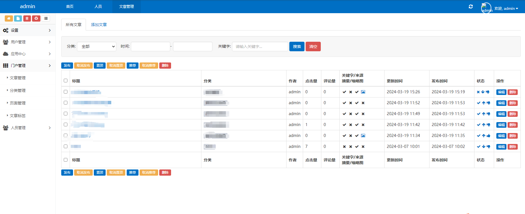The height and width of the screenshot is (214, 525).
Task: Toggle the select-all checkbox in table header
Action: click(65, 81)
